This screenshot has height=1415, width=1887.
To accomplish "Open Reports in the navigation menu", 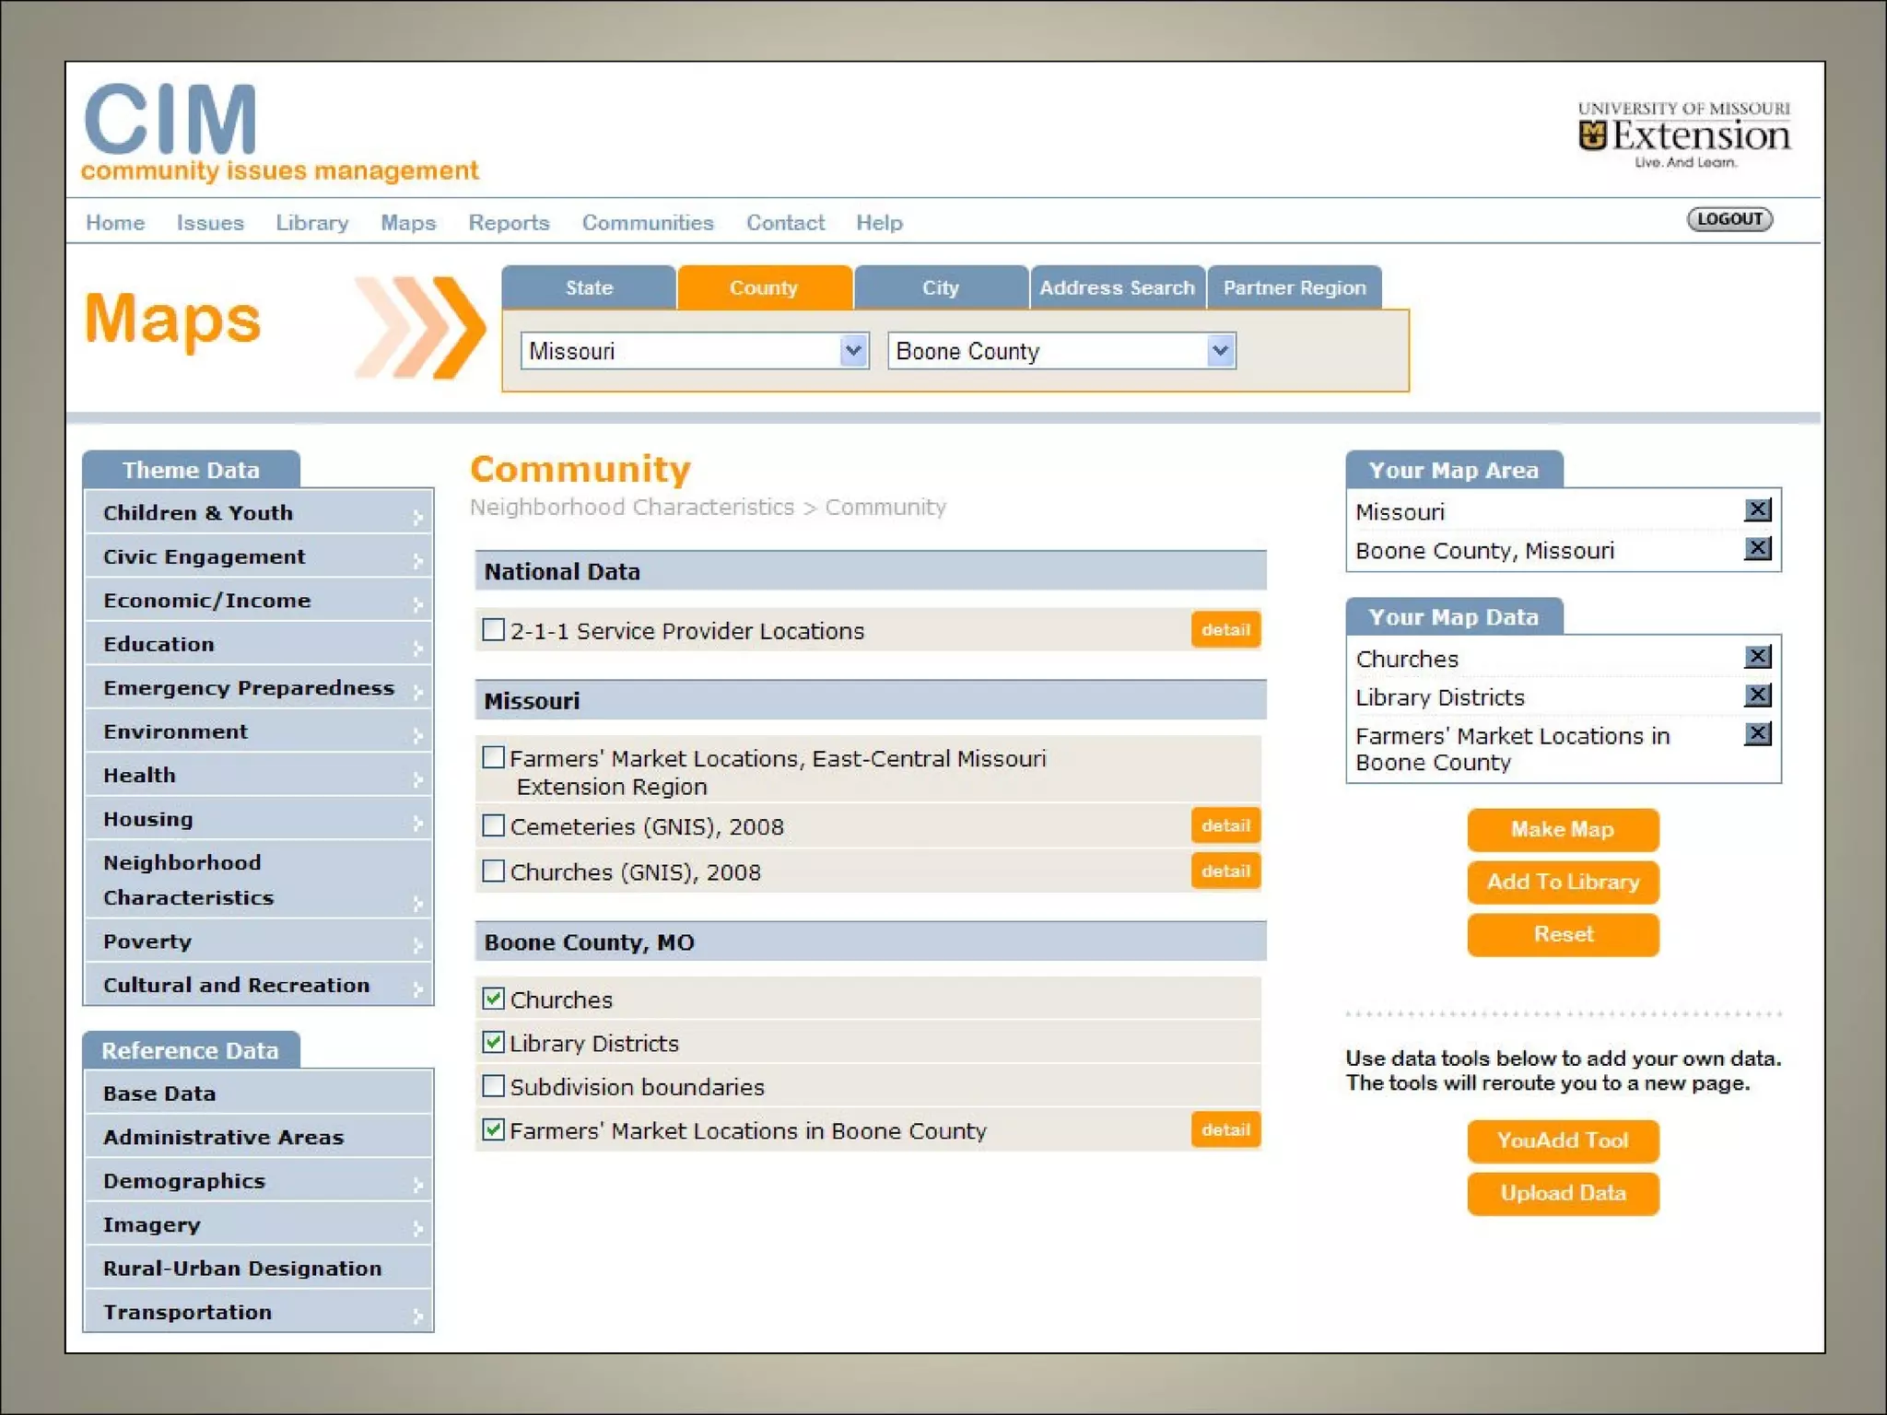I will (x=509, y=223).
